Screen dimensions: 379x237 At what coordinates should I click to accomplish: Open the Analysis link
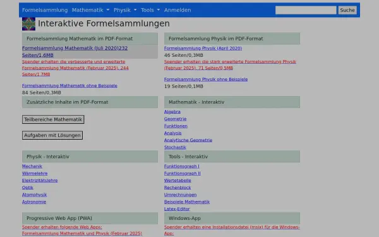pyautogui.click(x=173, y=133)
